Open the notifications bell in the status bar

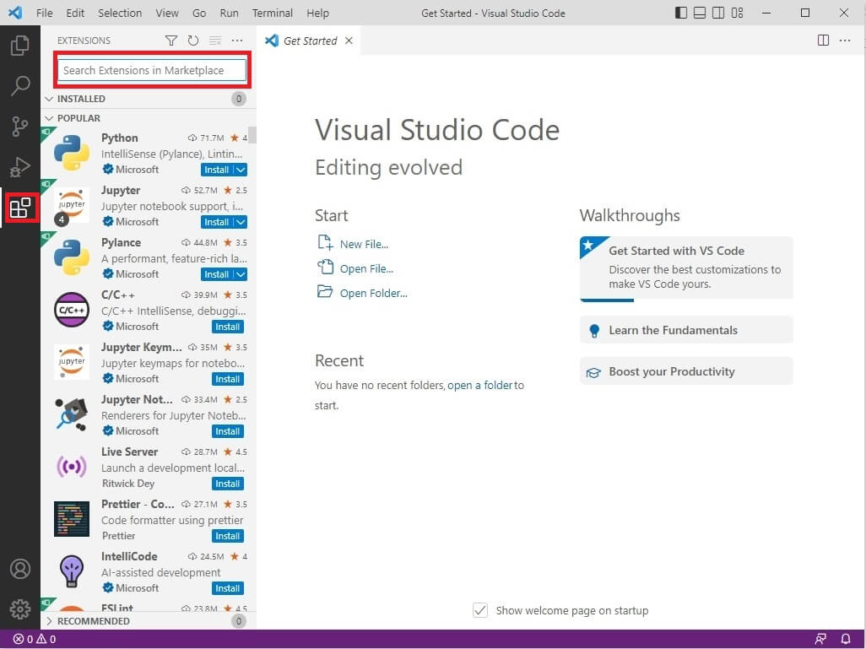(x=847, y=639)
